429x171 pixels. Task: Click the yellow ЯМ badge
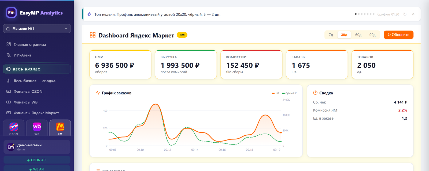(x=182, y=35)
